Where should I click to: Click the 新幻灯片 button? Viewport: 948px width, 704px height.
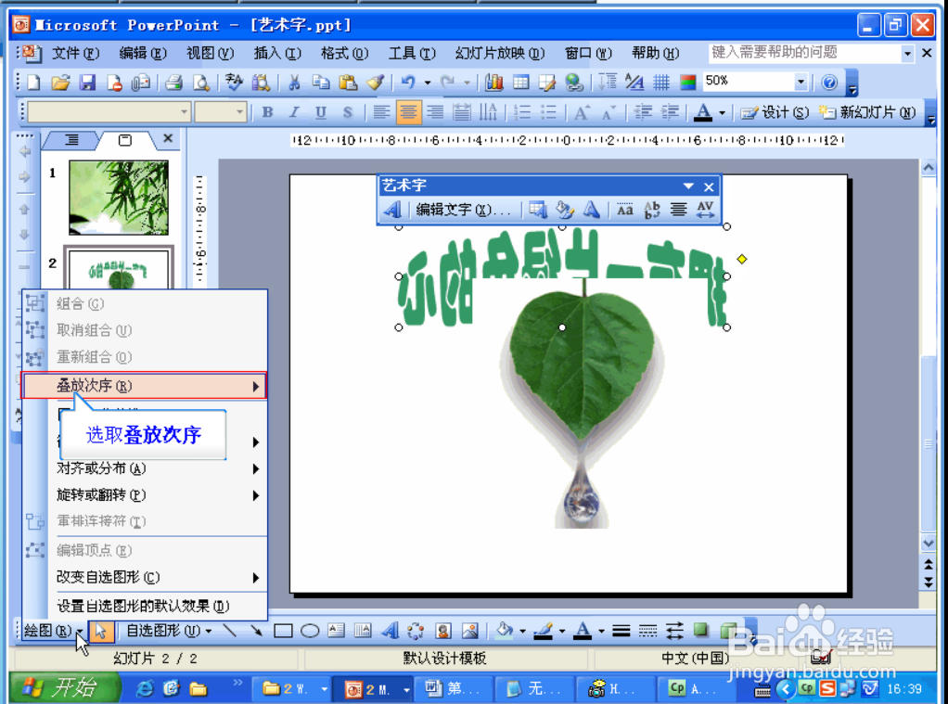tap(867, 112)
